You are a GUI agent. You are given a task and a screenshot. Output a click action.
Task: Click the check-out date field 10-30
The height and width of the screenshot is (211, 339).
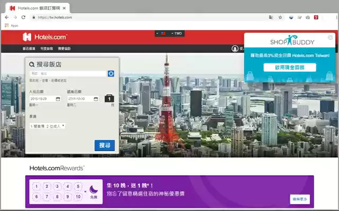tap(83, 99)
